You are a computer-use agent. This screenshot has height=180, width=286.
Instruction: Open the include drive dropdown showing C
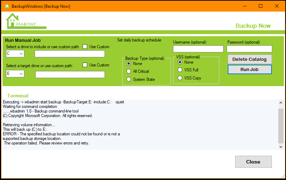15,54
